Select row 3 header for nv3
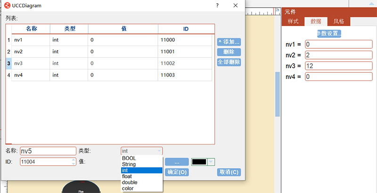 point(8,63)
